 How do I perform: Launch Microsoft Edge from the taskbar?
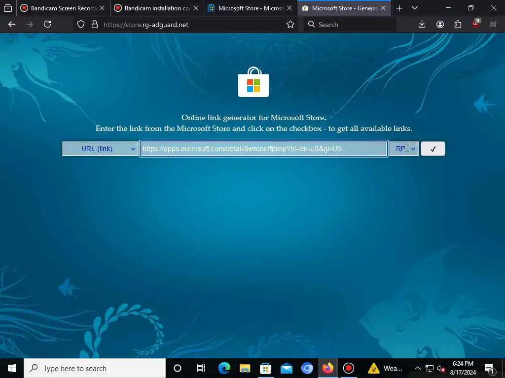224,368
